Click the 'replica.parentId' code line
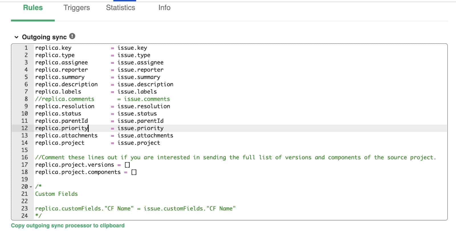 click(x=99, y=121)
